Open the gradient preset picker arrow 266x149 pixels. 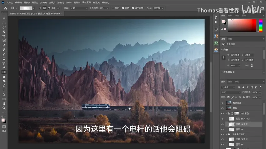click(34, 8)
